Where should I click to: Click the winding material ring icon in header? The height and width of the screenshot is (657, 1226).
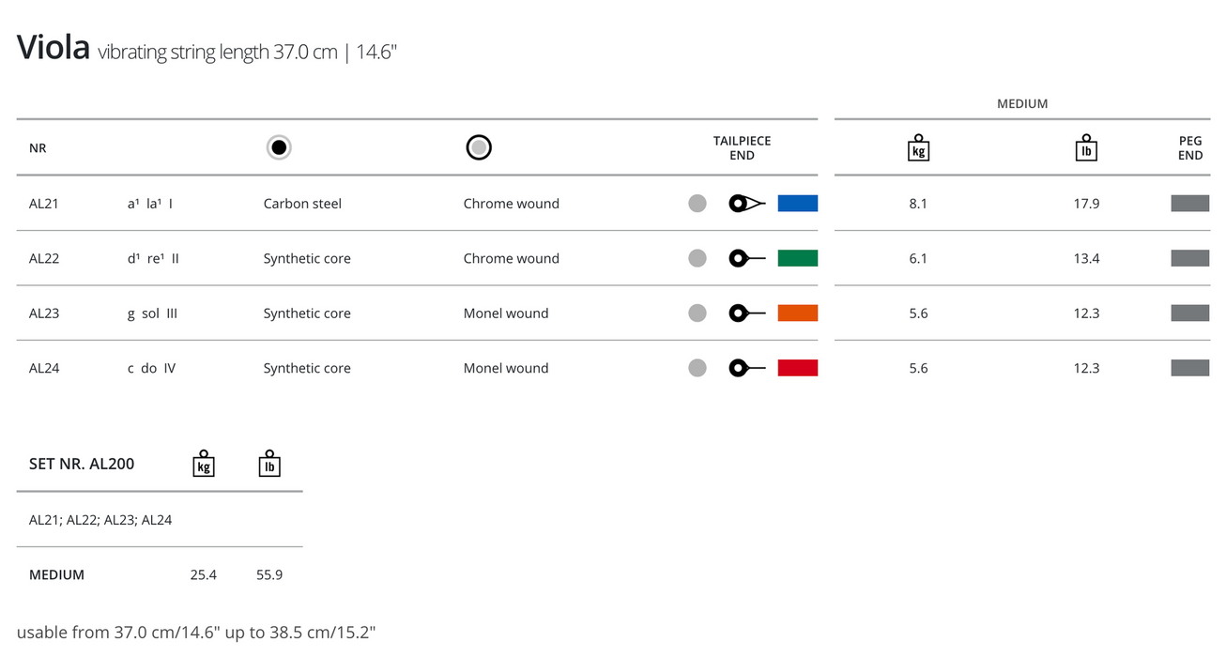[479, 147]
